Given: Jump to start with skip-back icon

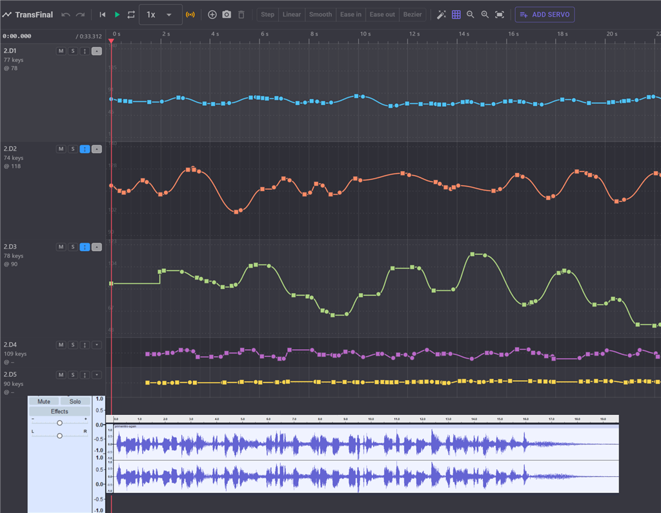Looking at the screenshot, I should [103, 15].
